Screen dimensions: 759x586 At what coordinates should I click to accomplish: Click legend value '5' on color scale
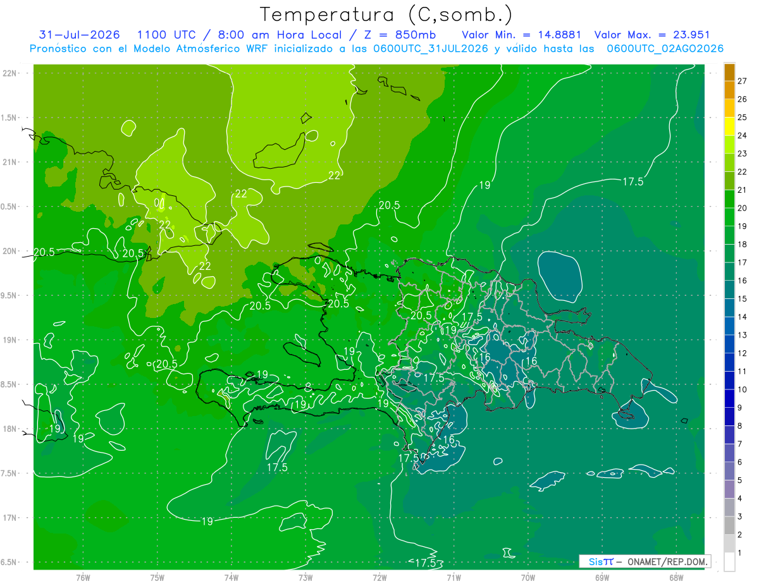[x=740, y=480]
